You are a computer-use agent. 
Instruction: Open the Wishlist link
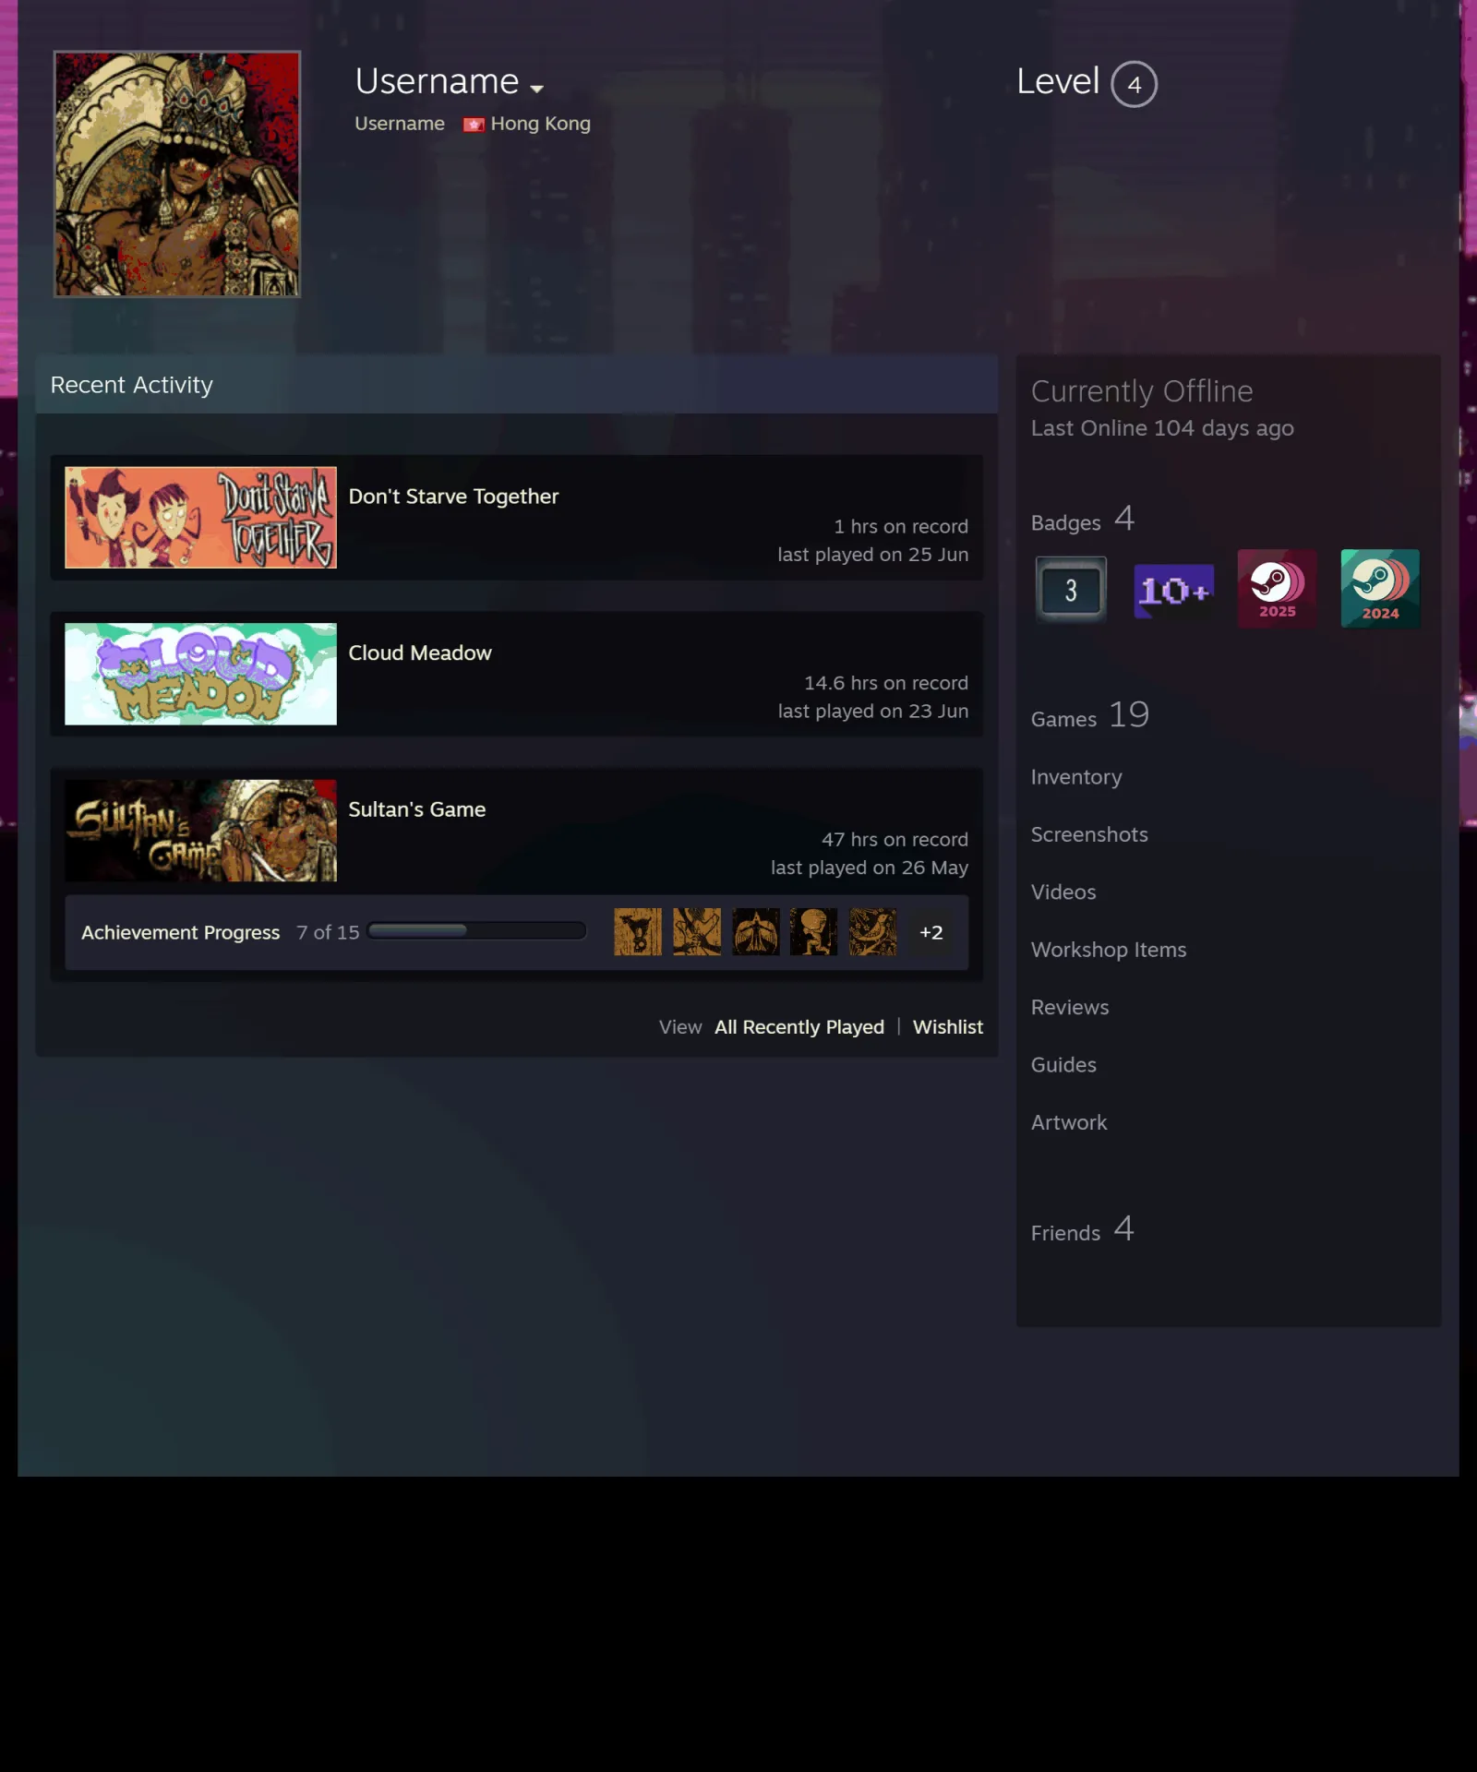(948, 1027)
